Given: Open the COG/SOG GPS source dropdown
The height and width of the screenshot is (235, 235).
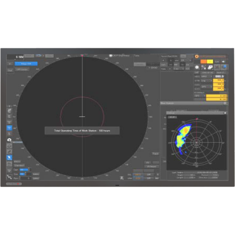Looking at the screenshot, I should (x=206, y=87).
